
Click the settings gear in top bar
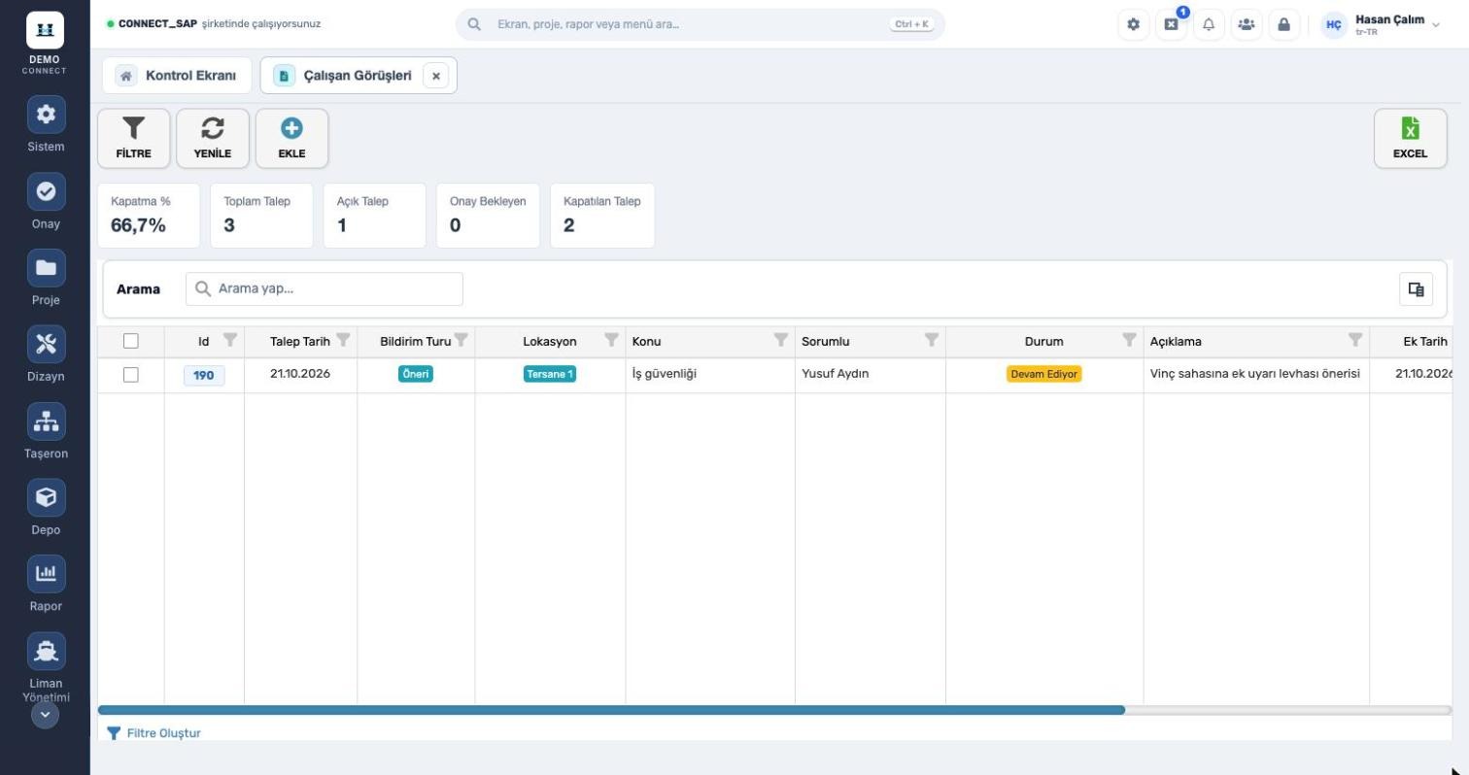pyautogui.click(x=1133, y=24)
